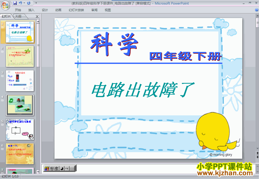
Task: Minimize the PowerPoint window
Action: (244, 3)
